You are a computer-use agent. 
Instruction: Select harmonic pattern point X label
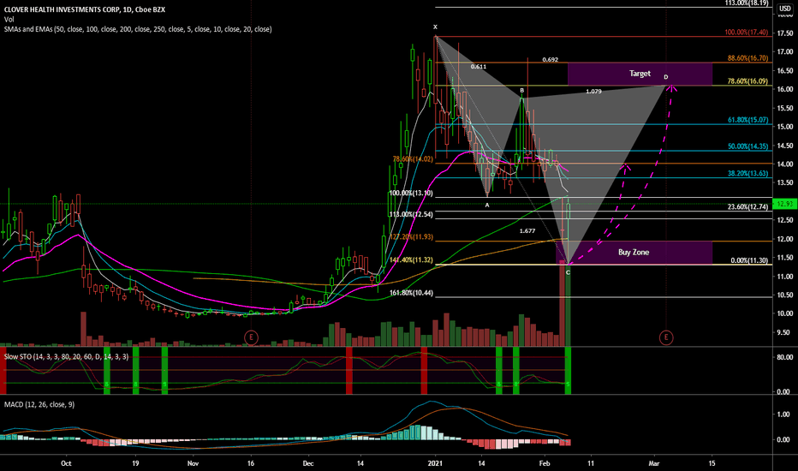[x=435, y=27]
